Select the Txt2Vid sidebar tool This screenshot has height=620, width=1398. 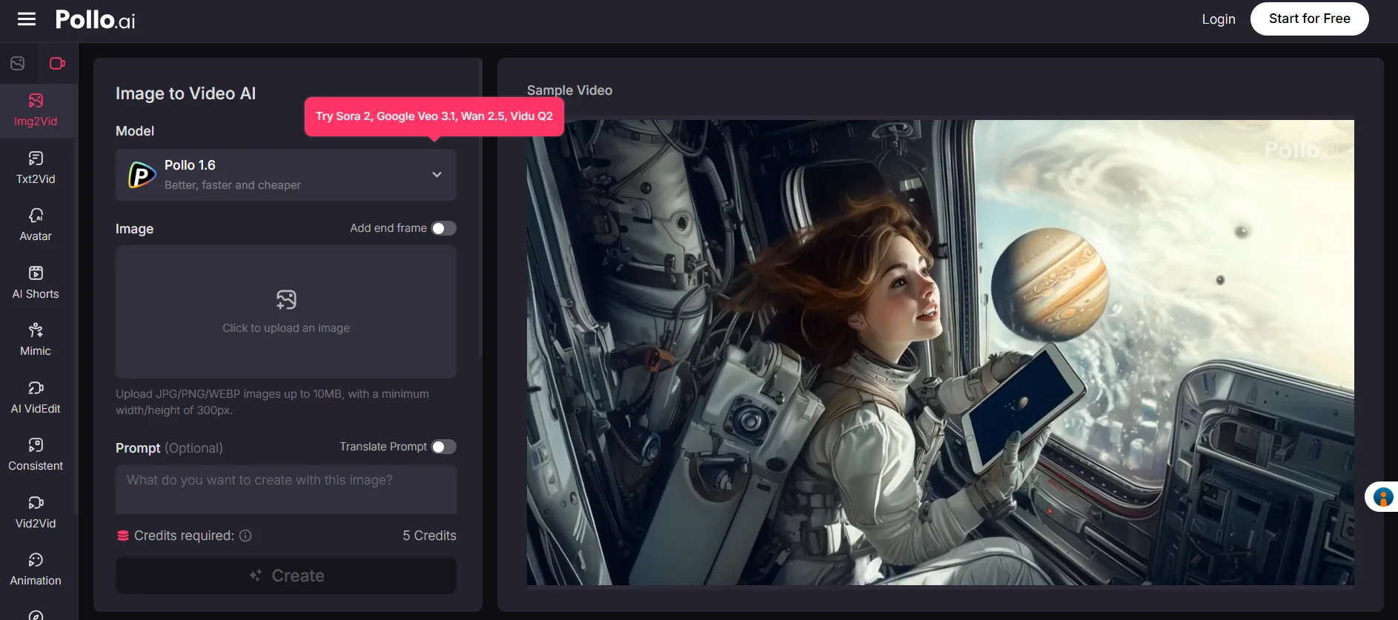click(36, 167)
